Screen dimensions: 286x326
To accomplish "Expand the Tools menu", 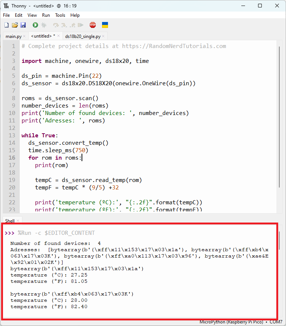I will (x=60, y=15).
